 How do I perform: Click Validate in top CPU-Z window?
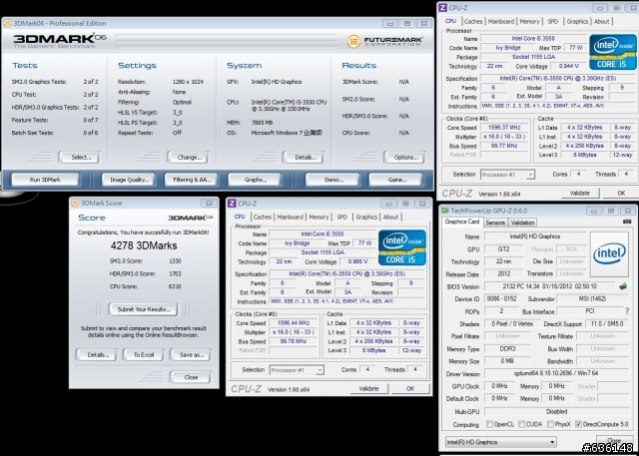click(579, 193)
